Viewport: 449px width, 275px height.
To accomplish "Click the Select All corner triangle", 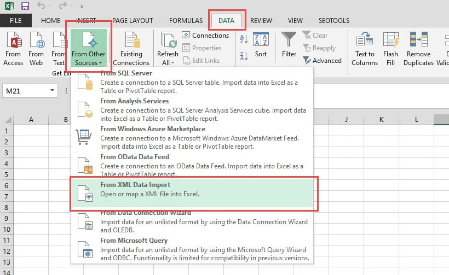I will (x=8, y=120).
